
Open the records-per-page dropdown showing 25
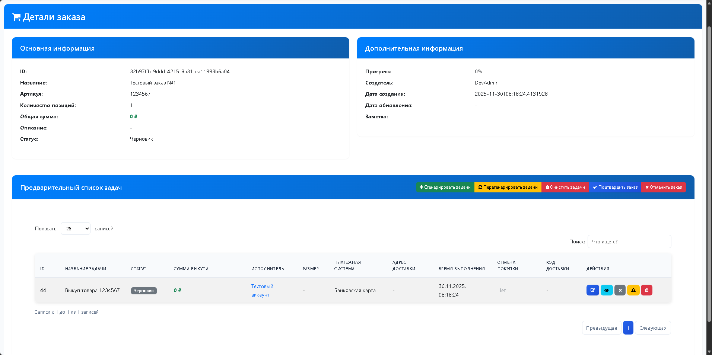76,228
